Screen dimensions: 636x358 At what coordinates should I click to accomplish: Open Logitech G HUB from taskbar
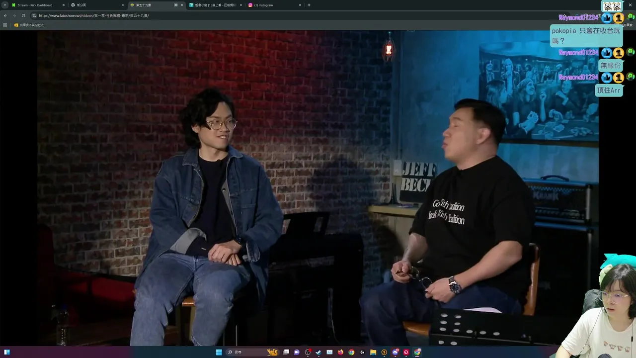(x=362, y=352)
